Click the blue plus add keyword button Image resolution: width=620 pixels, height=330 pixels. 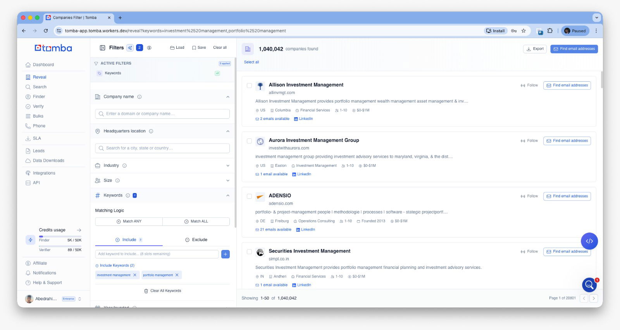tap(226, 254)
